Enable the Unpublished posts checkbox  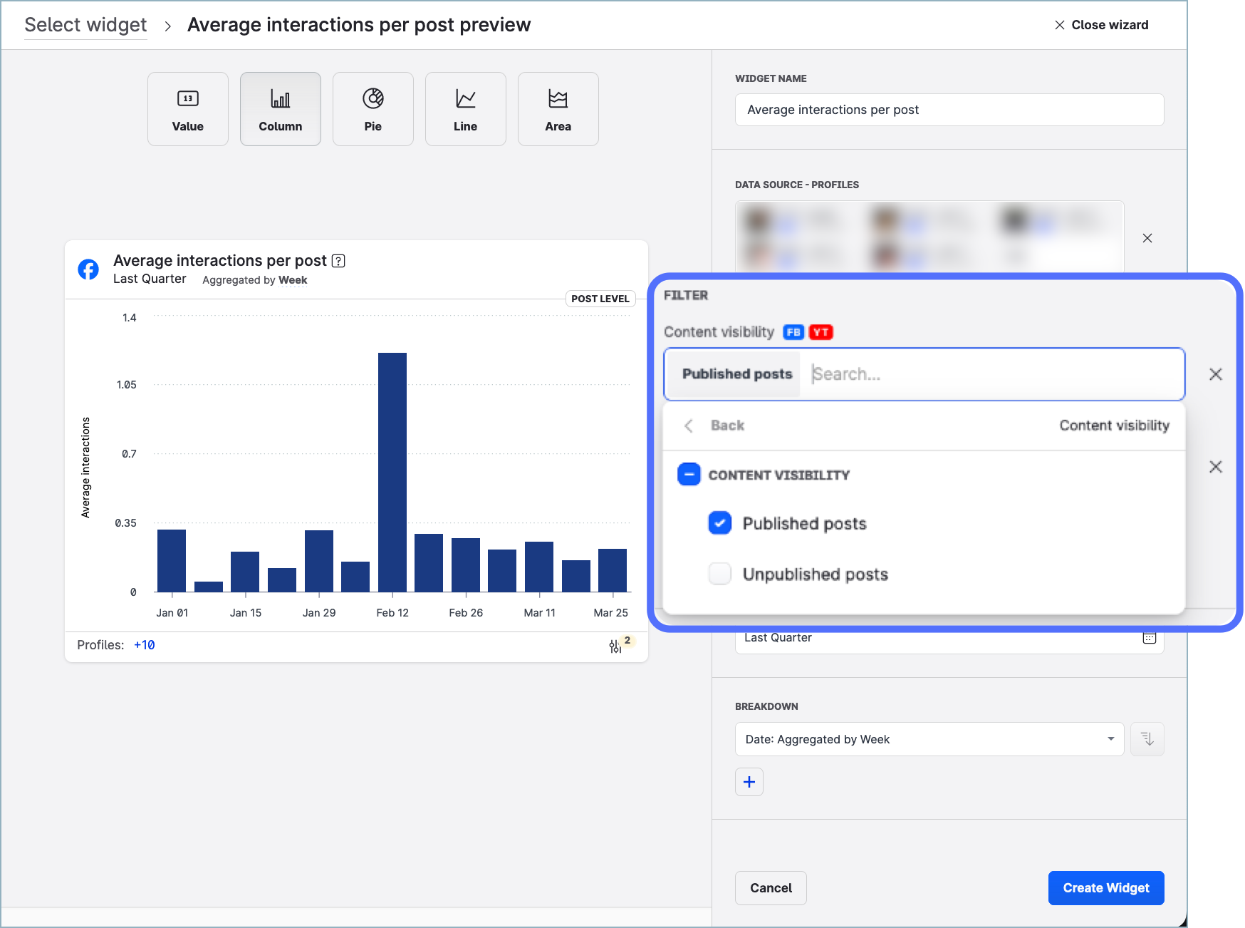coord(720,574)
